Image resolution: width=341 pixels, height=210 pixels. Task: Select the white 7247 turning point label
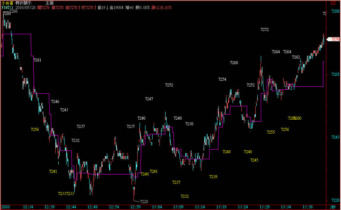pyautogui.click(x=149, y=99)
